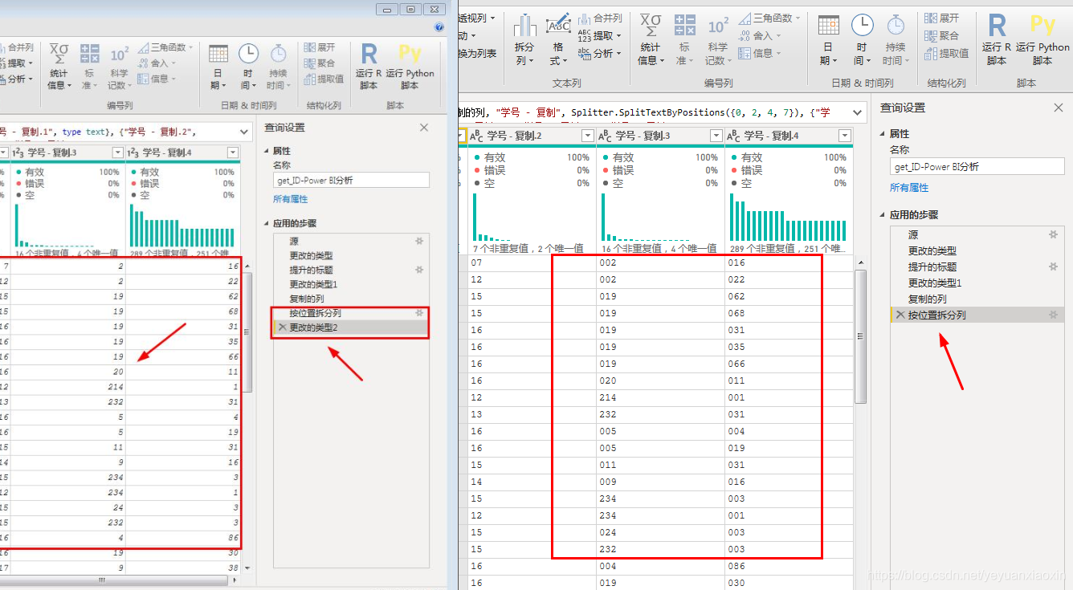Image resolution: width=1073 pixels, height=590 pixels.
Task: Open 所有属性 link in right window
Action: tap(909, 187)
